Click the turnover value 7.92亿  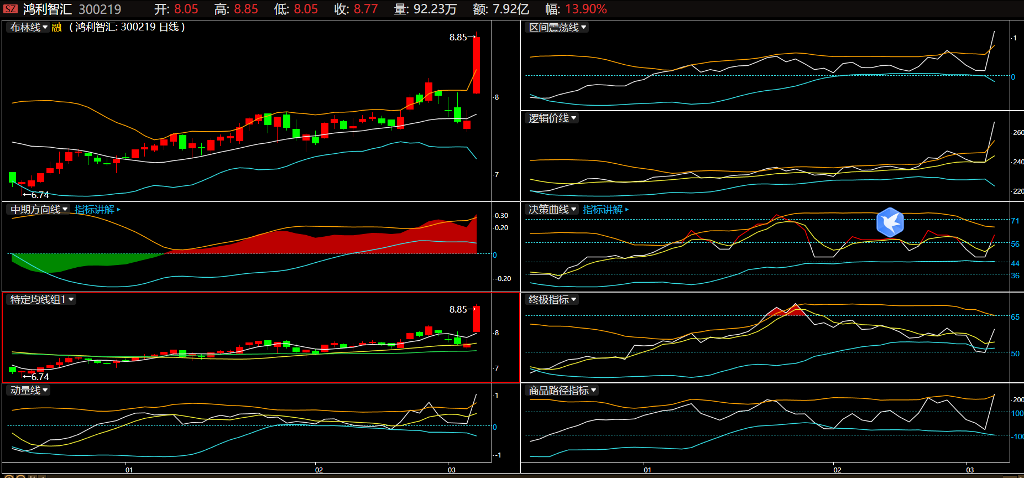tap(511, 9)
